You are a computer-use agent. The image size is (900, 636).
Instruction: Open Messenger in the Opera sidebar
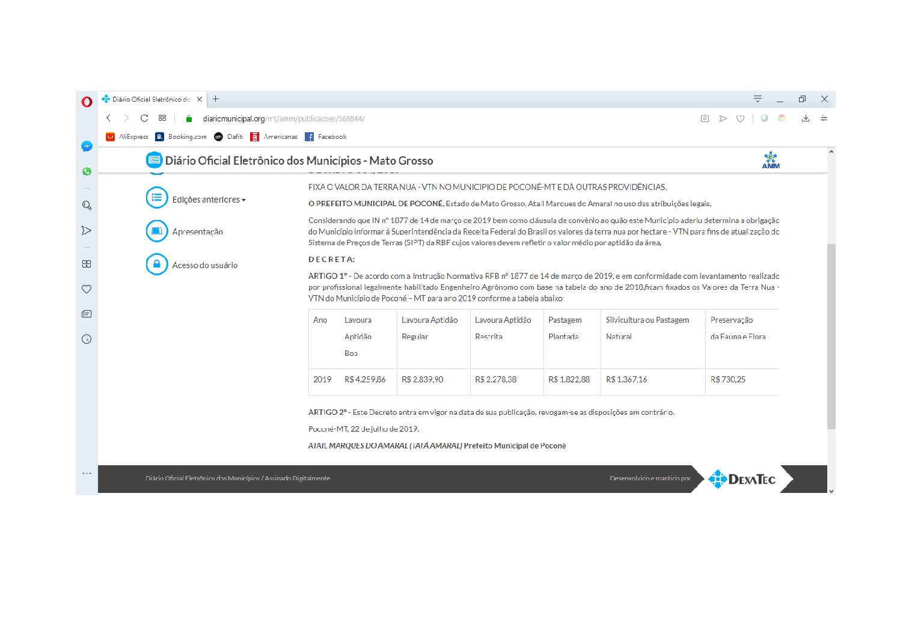click(87, 146)
